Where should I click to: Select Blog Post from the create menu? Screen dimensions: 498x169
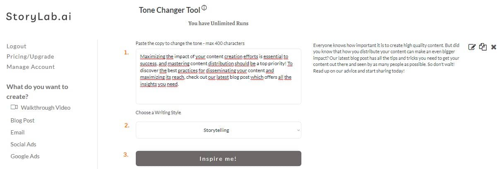click(23, 120)
